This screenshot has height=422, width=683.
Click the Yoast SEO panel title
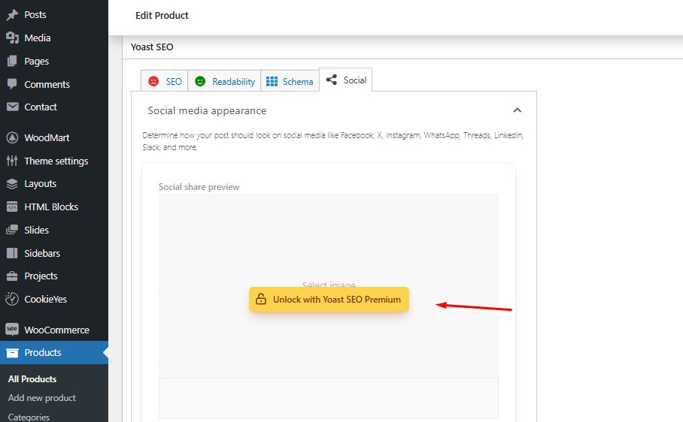[152, 47]
